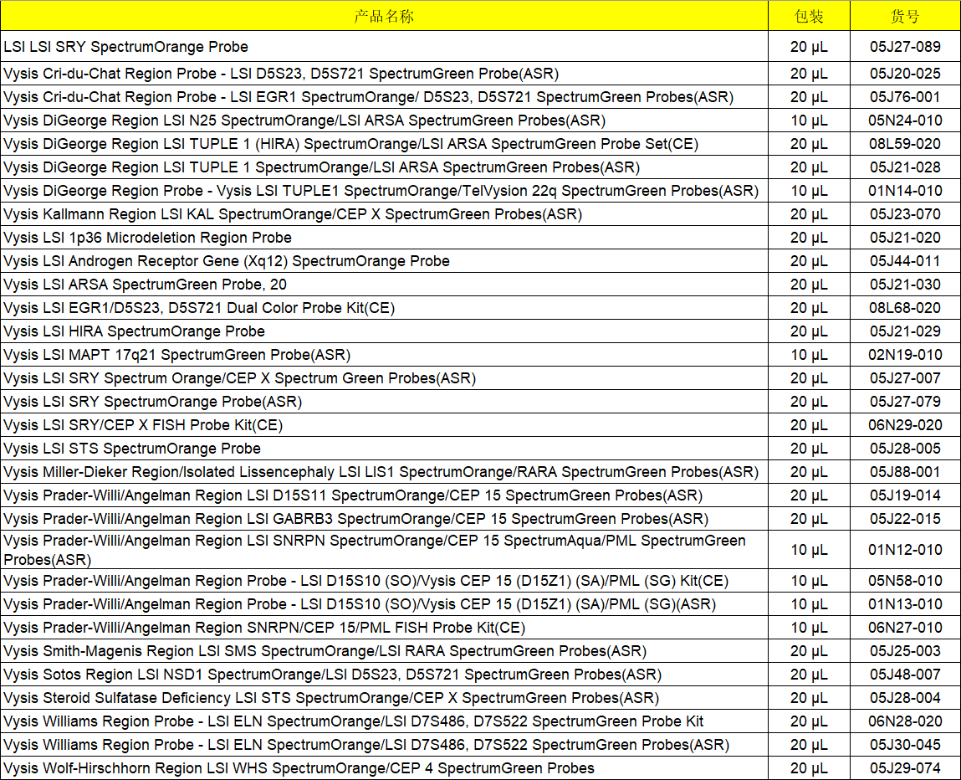Screen dimensions: 961x780
Task: Click product number 02N19-010
Action: pos(905,355)
